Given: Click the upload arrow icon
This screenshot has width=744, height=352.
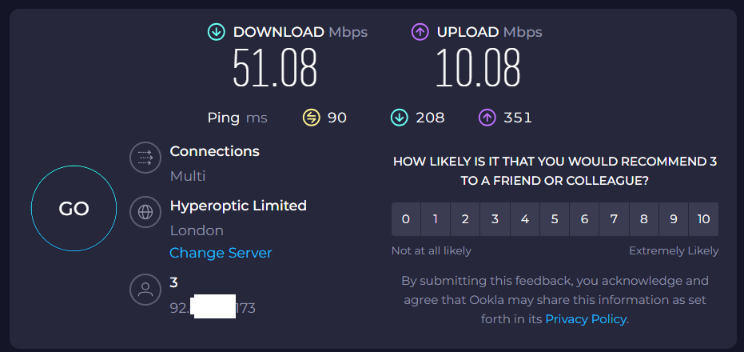Looking at the screenshot, I should tap(420, 32).
